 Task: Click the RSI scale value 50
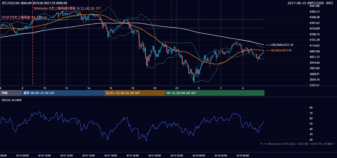(x=311, y=124)
